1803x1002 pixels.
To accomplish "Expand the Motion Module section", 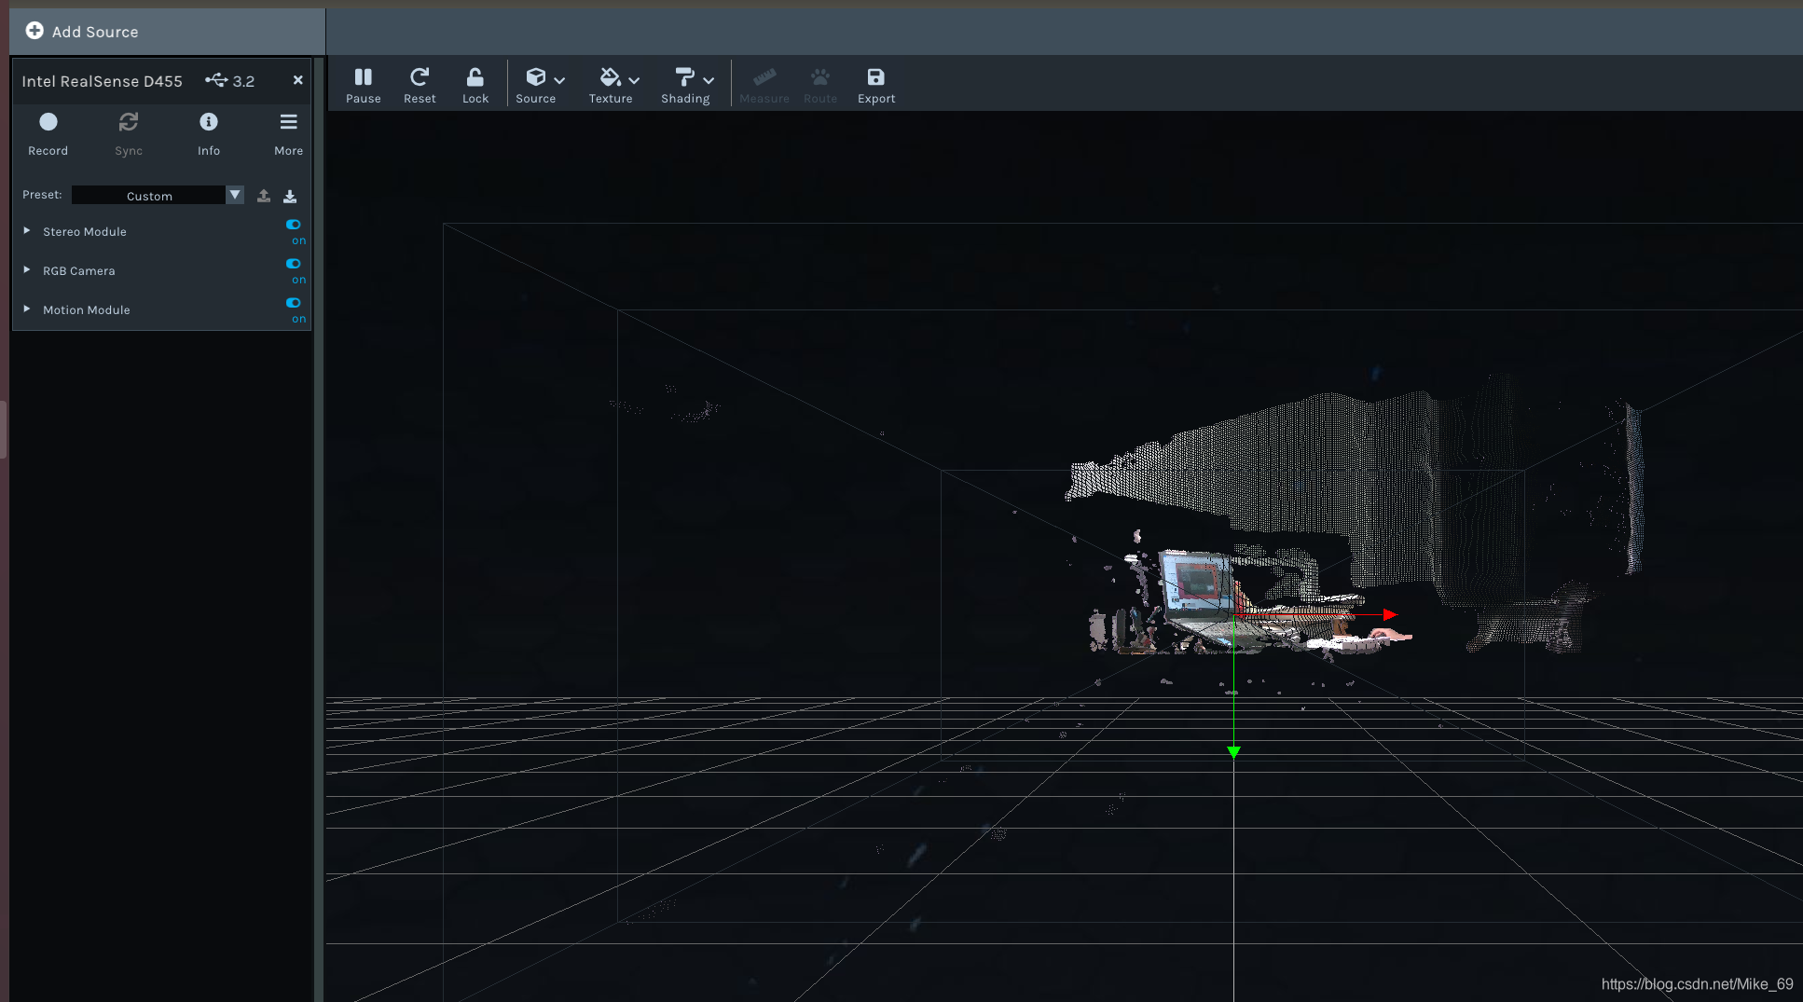I will pyautogui.click(x=27, y=309).
